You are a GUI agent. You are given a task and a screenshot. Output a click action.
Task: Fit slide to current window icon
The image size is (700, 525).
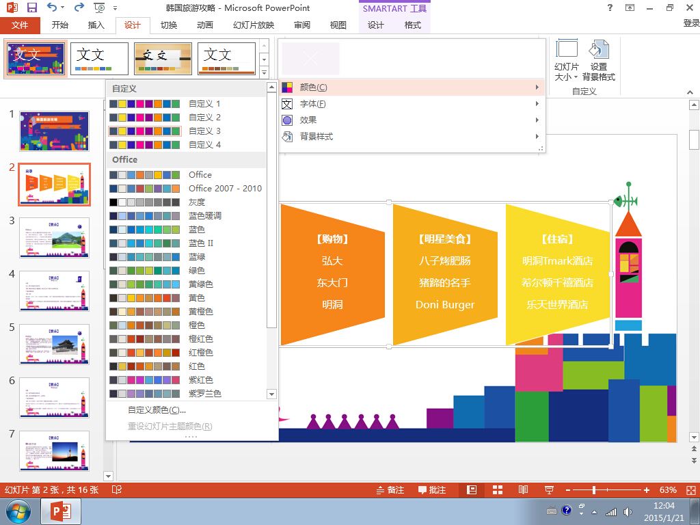click(x=690, y=490)
